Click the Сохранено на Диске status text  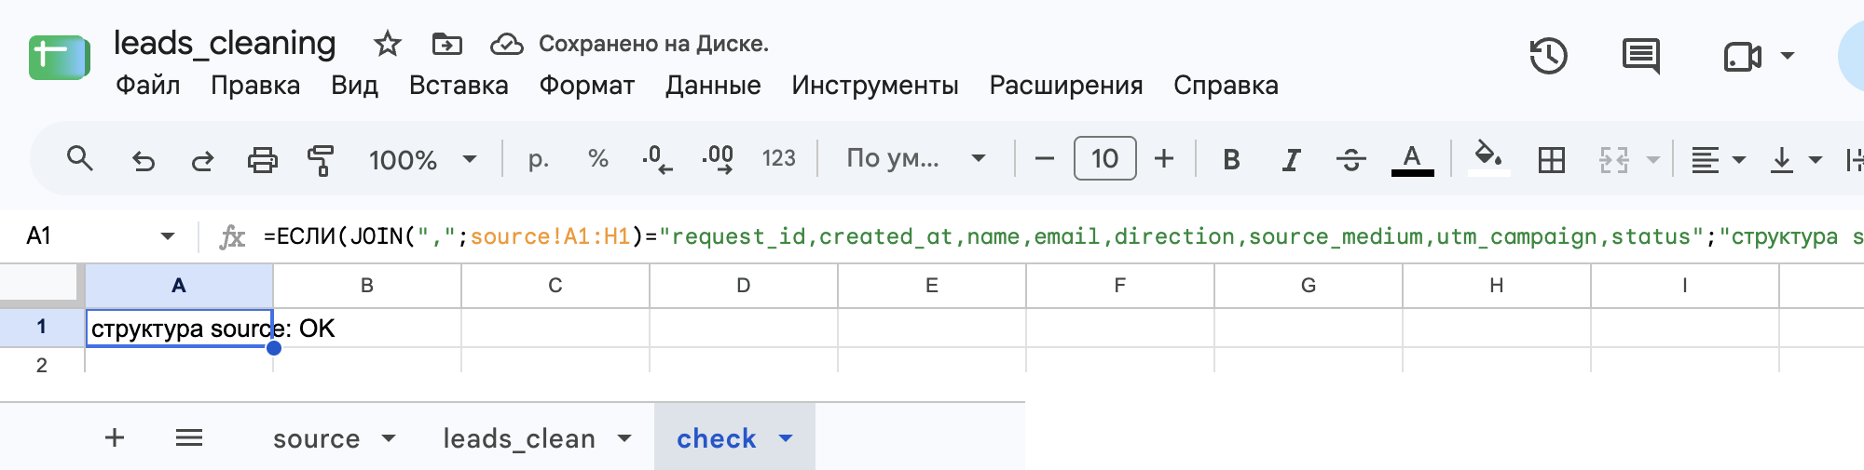tap(653, 44)
